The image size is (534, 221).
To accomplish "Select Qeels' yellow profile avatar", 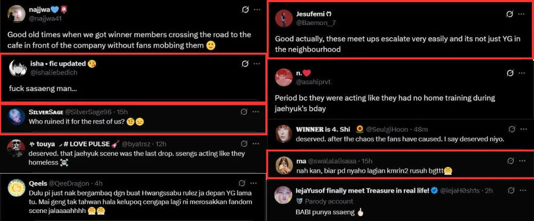I will tap(17, 188).
